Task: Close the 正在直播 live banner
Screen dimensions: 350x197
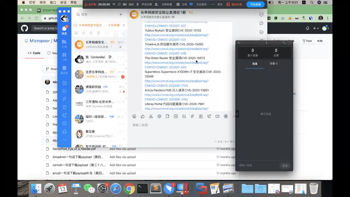Action: (x=124, y=25)
